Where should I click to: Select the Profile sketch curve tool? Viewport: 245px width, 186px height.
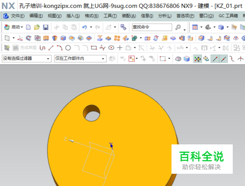[x=43, y=48]
